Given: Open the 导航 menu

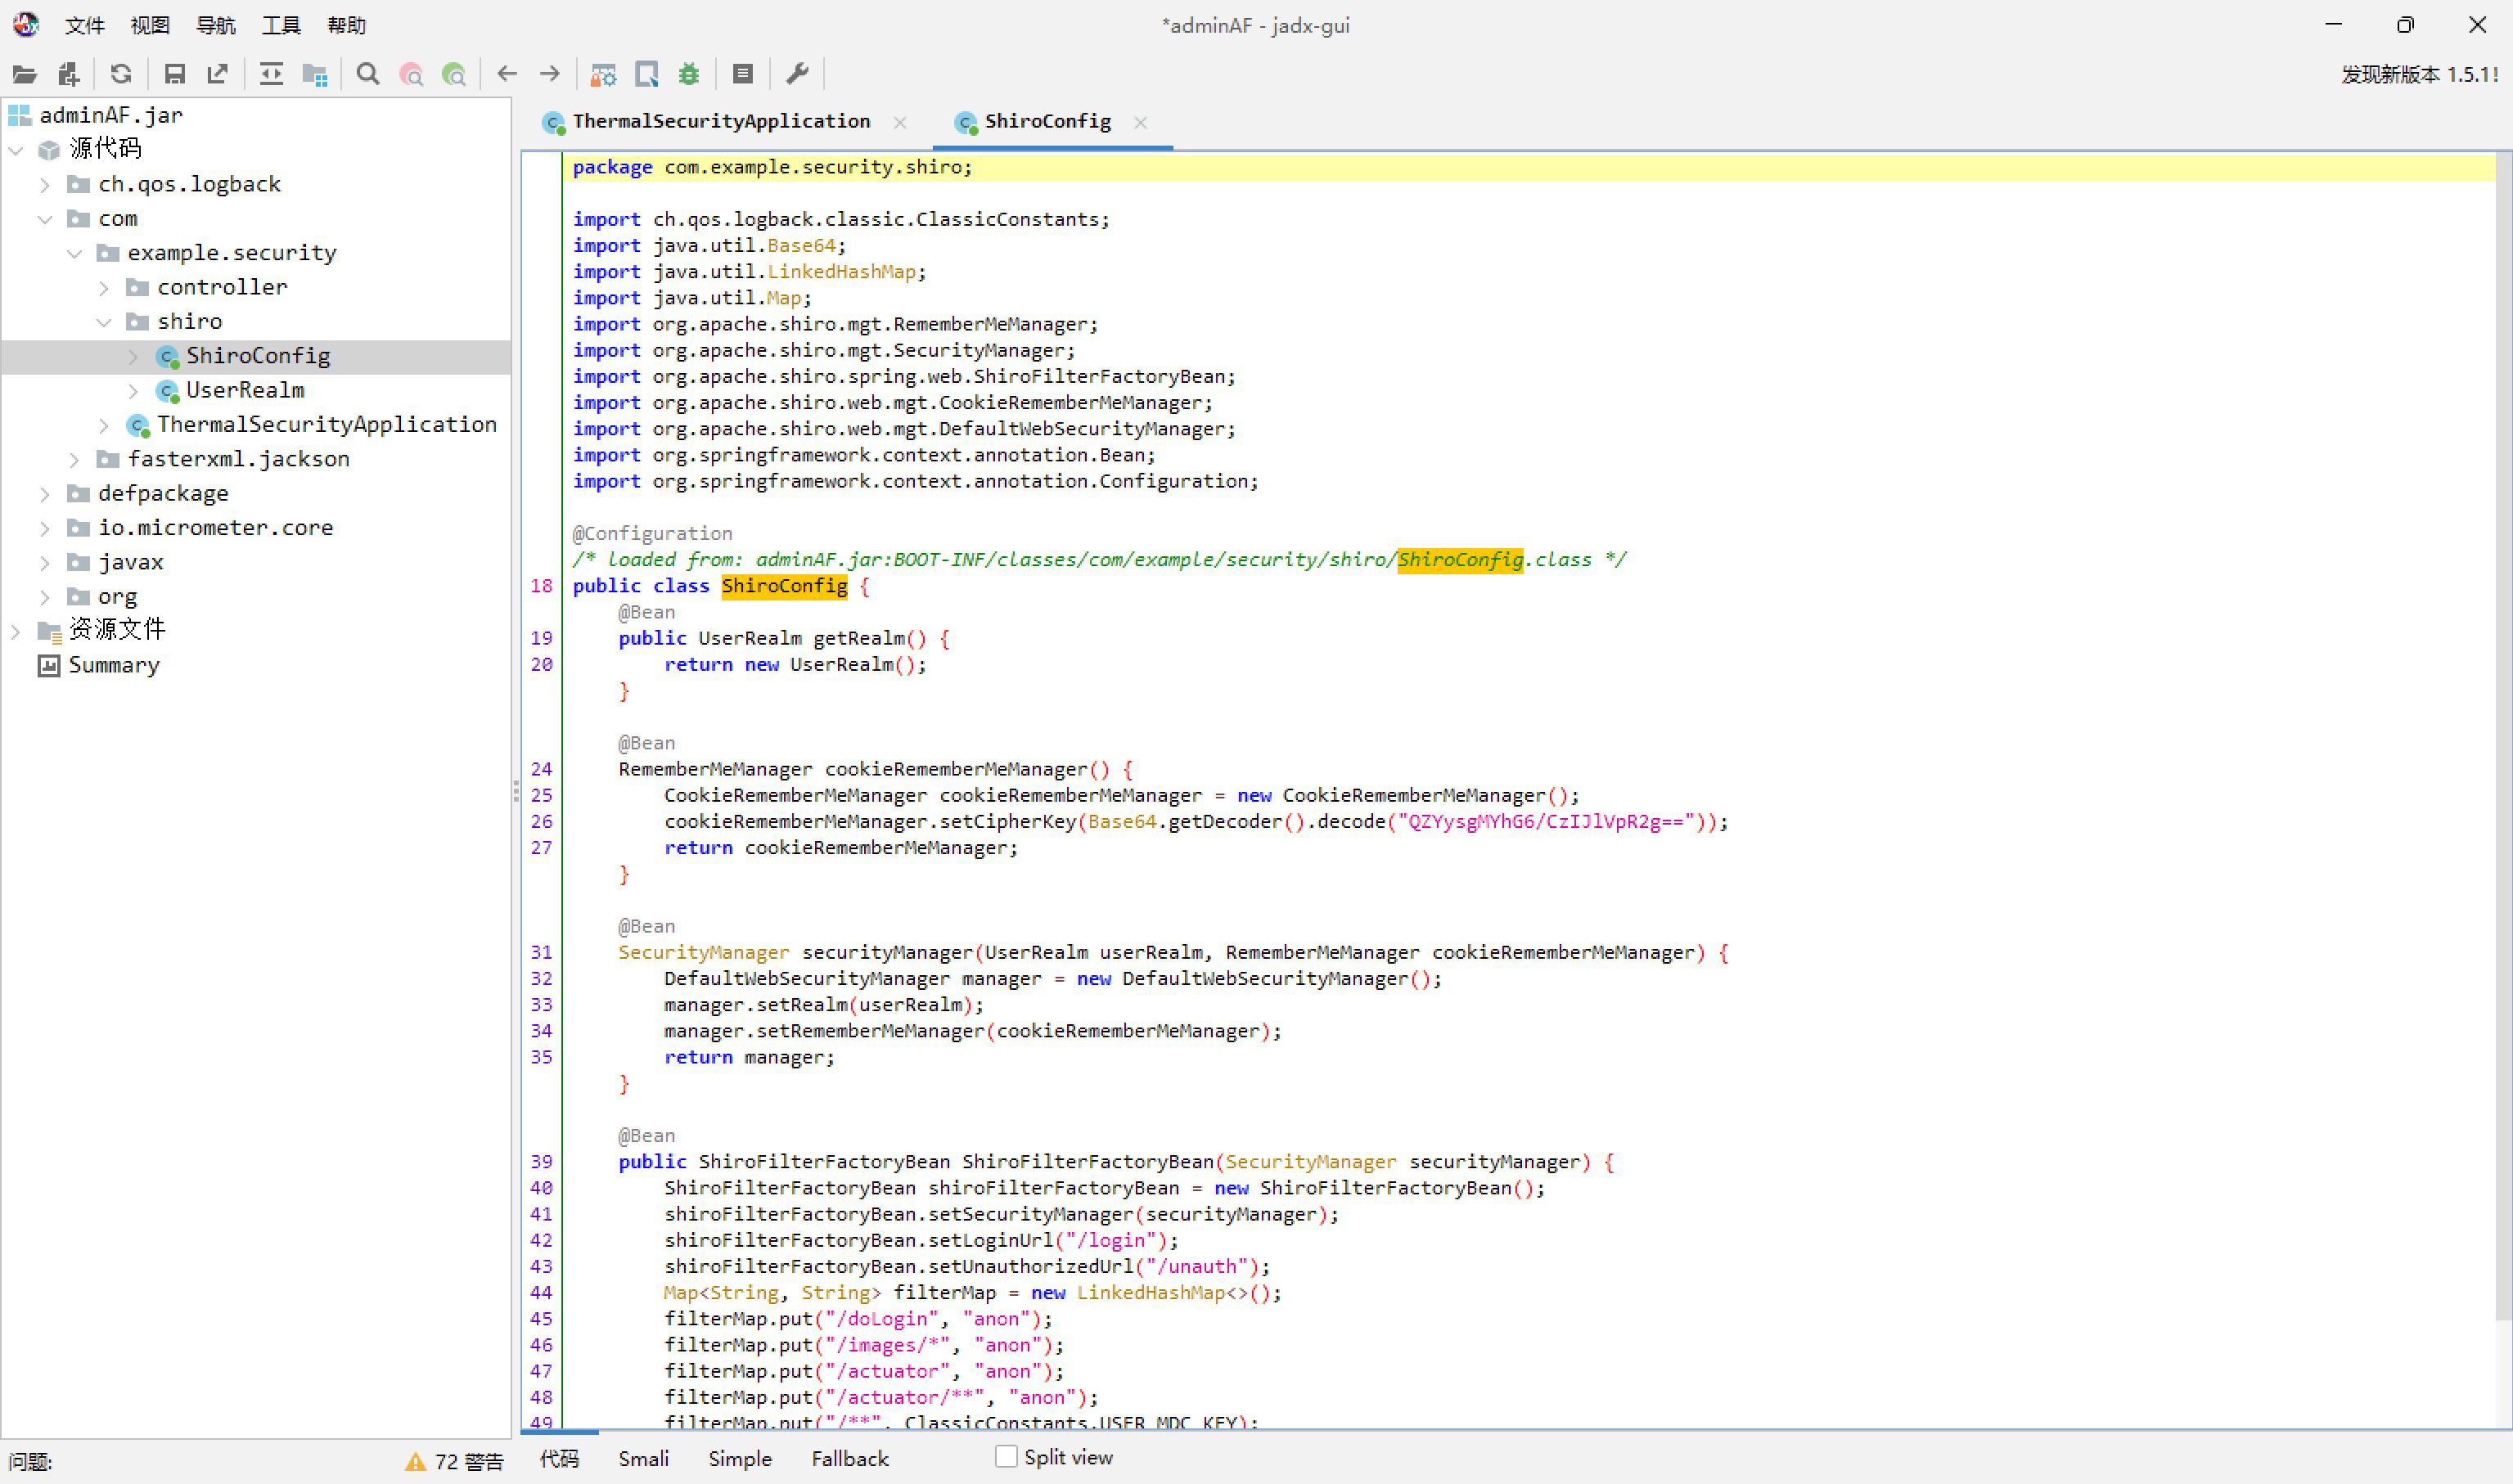Looking at the screenshot, I should (215, 25).
